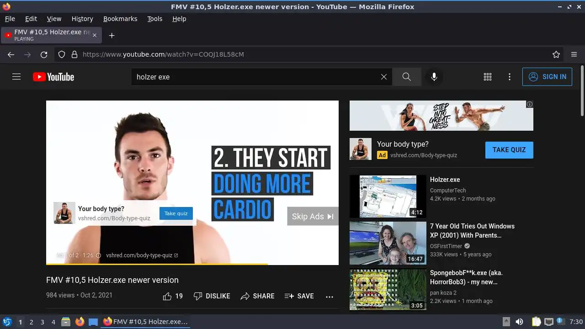Switch to workspace 2
This screenshot has height=329, width=585.
tap(31, 322)
